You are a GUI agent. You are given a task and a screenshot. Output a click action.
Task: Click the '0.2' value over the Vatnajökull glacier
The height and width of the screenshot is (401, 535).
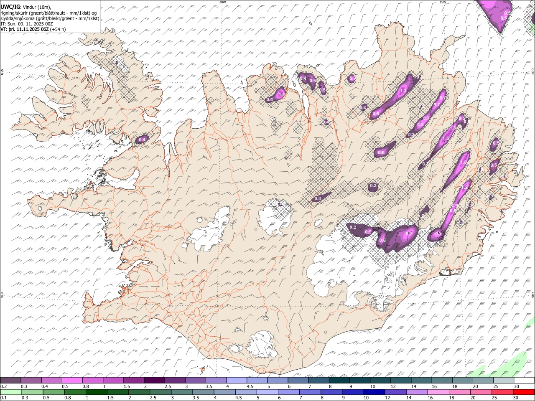353,227
